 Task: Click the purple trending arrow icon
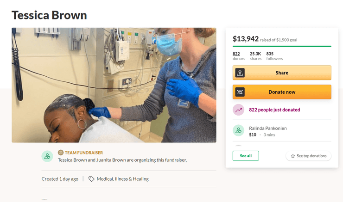click(239, 110)
